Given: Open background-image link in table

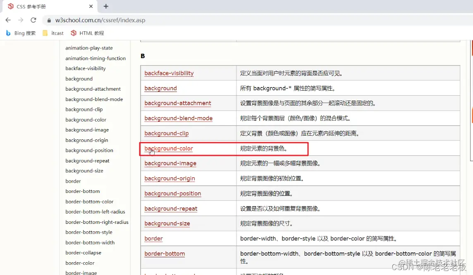Looking at the screenshot, I should (x=170, y=163).
